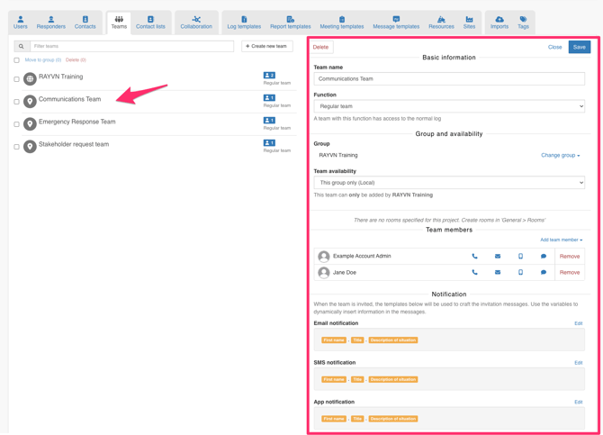Click chat bubble icon for Jane Doe

tap(544, 272)
